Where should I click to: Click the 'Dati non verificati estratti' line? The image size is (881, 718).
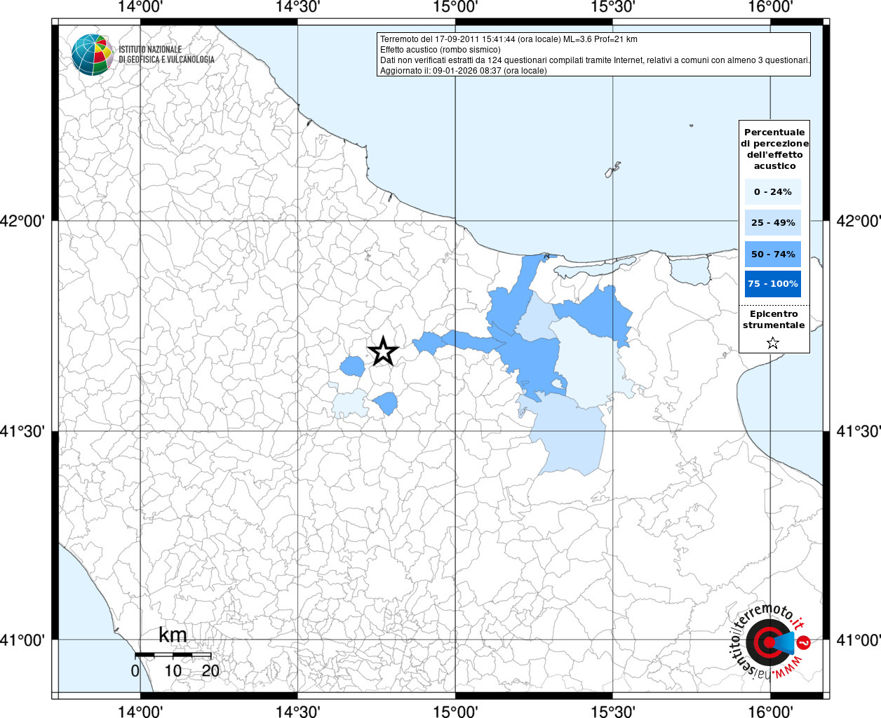coord(596,60)
